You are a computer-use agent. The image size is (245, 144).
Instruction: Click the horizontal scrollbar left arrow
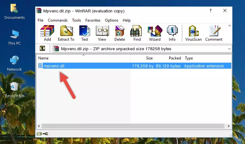pos(39,126)
